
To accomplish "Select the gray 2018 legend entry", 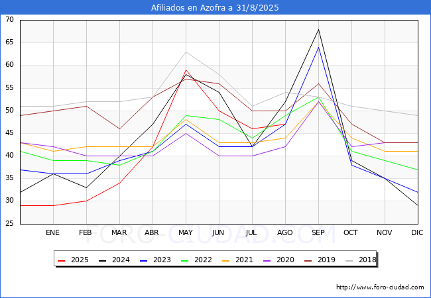I will tap(361, 260).
